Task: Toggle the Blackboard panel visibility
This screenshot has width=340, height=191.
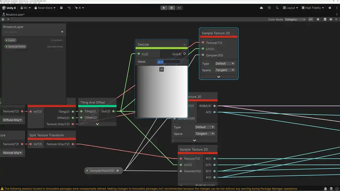Action: [311, 19]
